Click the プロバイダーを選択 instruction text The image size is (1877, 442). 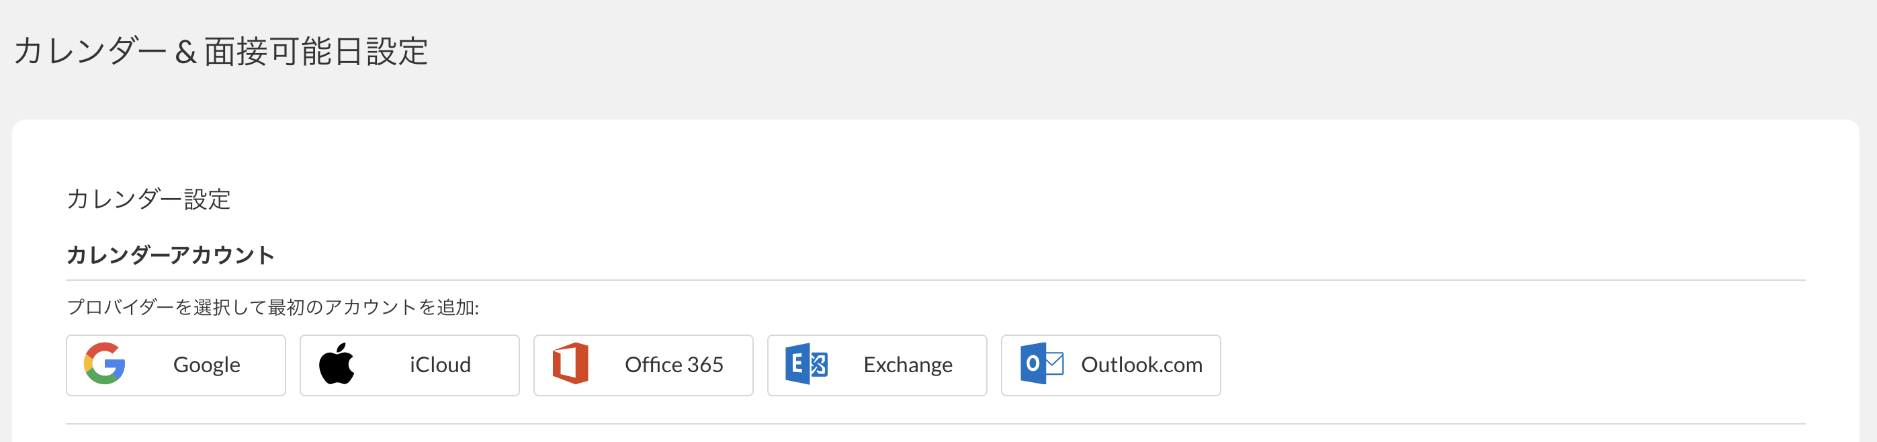pos(273,307)
